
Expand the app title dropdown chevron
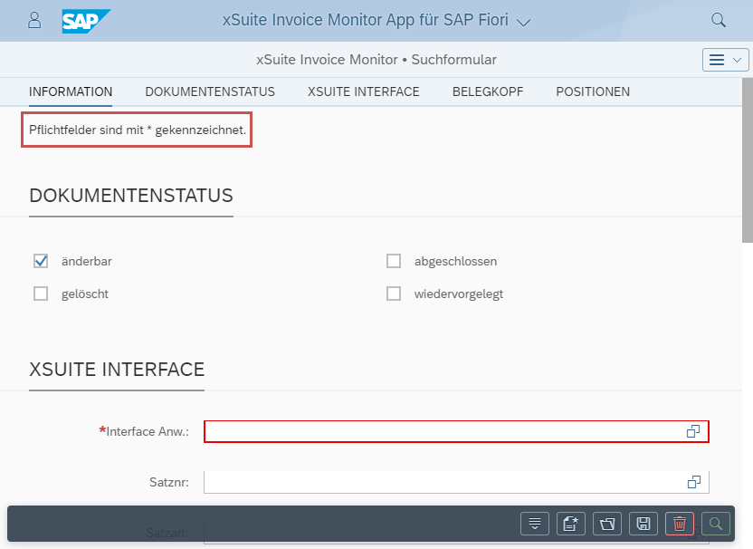pos(523,20)
